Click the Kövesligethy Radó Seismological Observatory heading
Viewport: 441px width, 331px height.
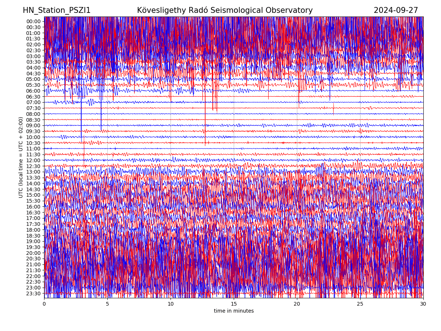225,10
